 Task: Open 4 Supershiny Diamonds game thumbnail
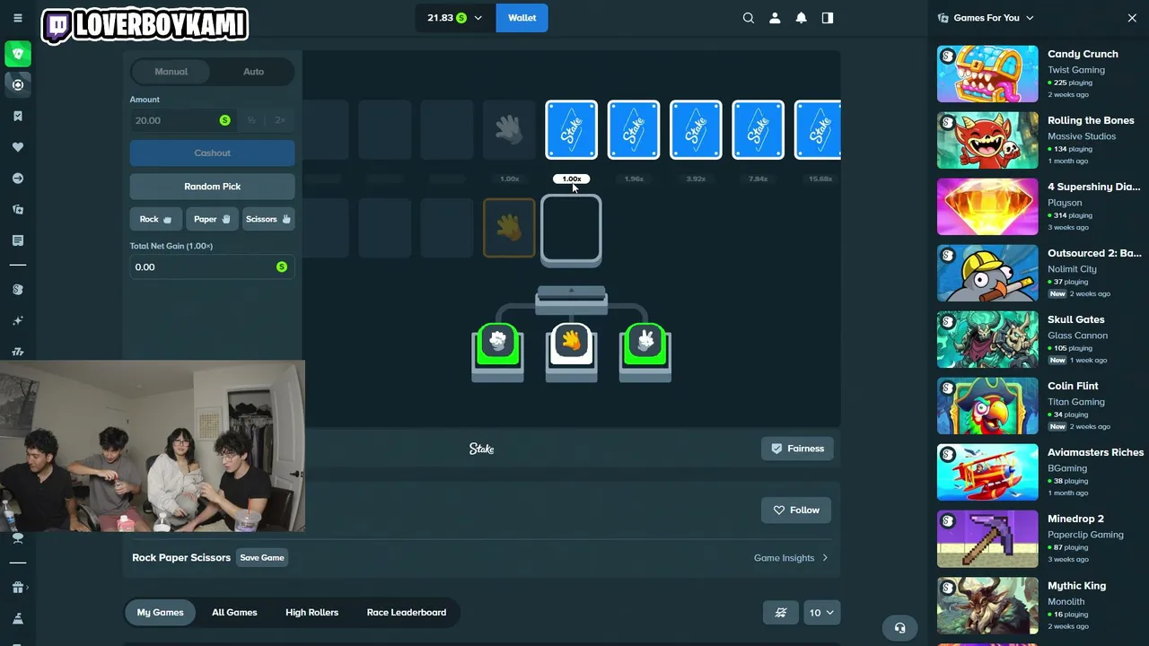coord(987,207)
